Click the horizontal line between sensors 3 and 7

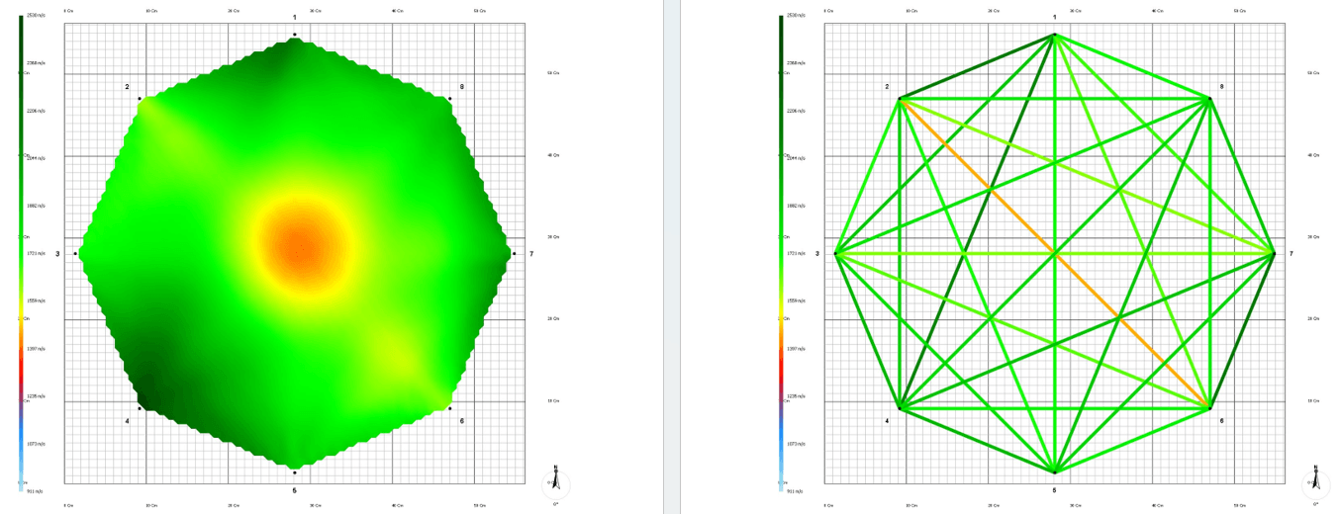click(940, 254)
